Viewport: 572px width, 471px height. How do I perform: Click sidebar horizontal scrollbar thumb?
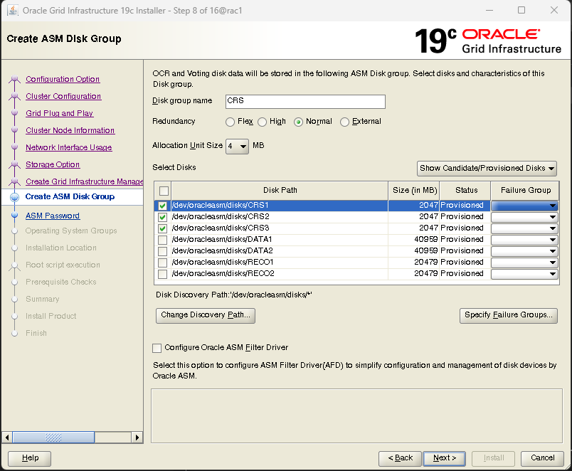pos(53,438)
